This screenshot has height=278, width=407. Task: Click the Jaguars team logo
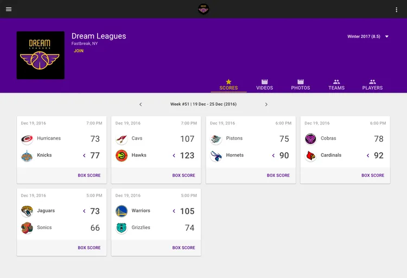[x=27, y=211]
